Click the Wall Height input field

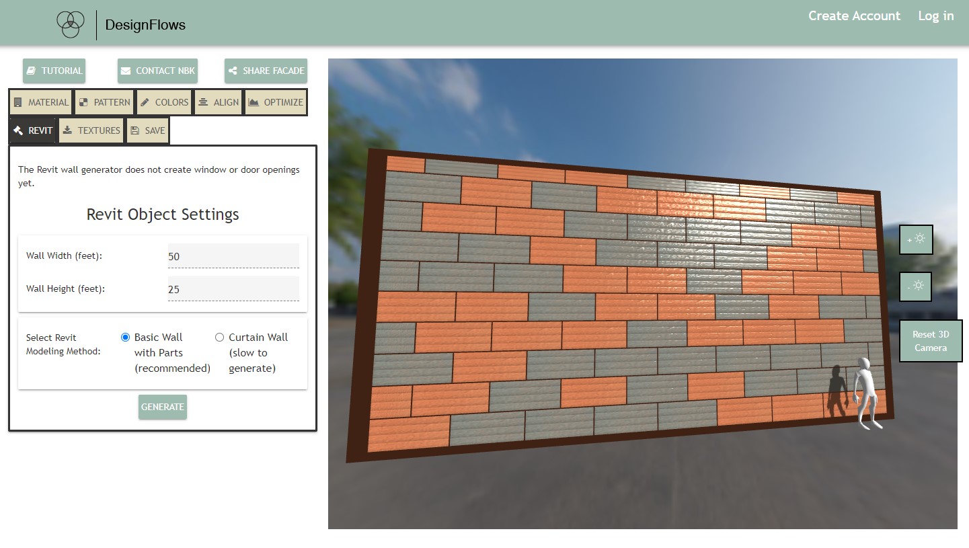pos(233,288)
